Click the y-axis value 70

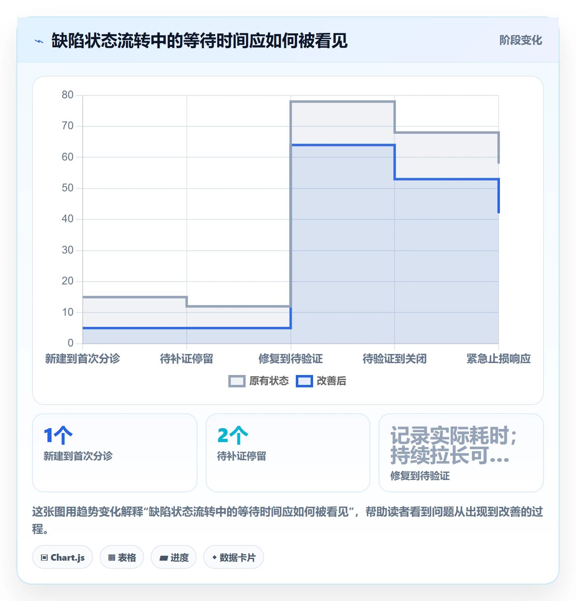(67, 126)
